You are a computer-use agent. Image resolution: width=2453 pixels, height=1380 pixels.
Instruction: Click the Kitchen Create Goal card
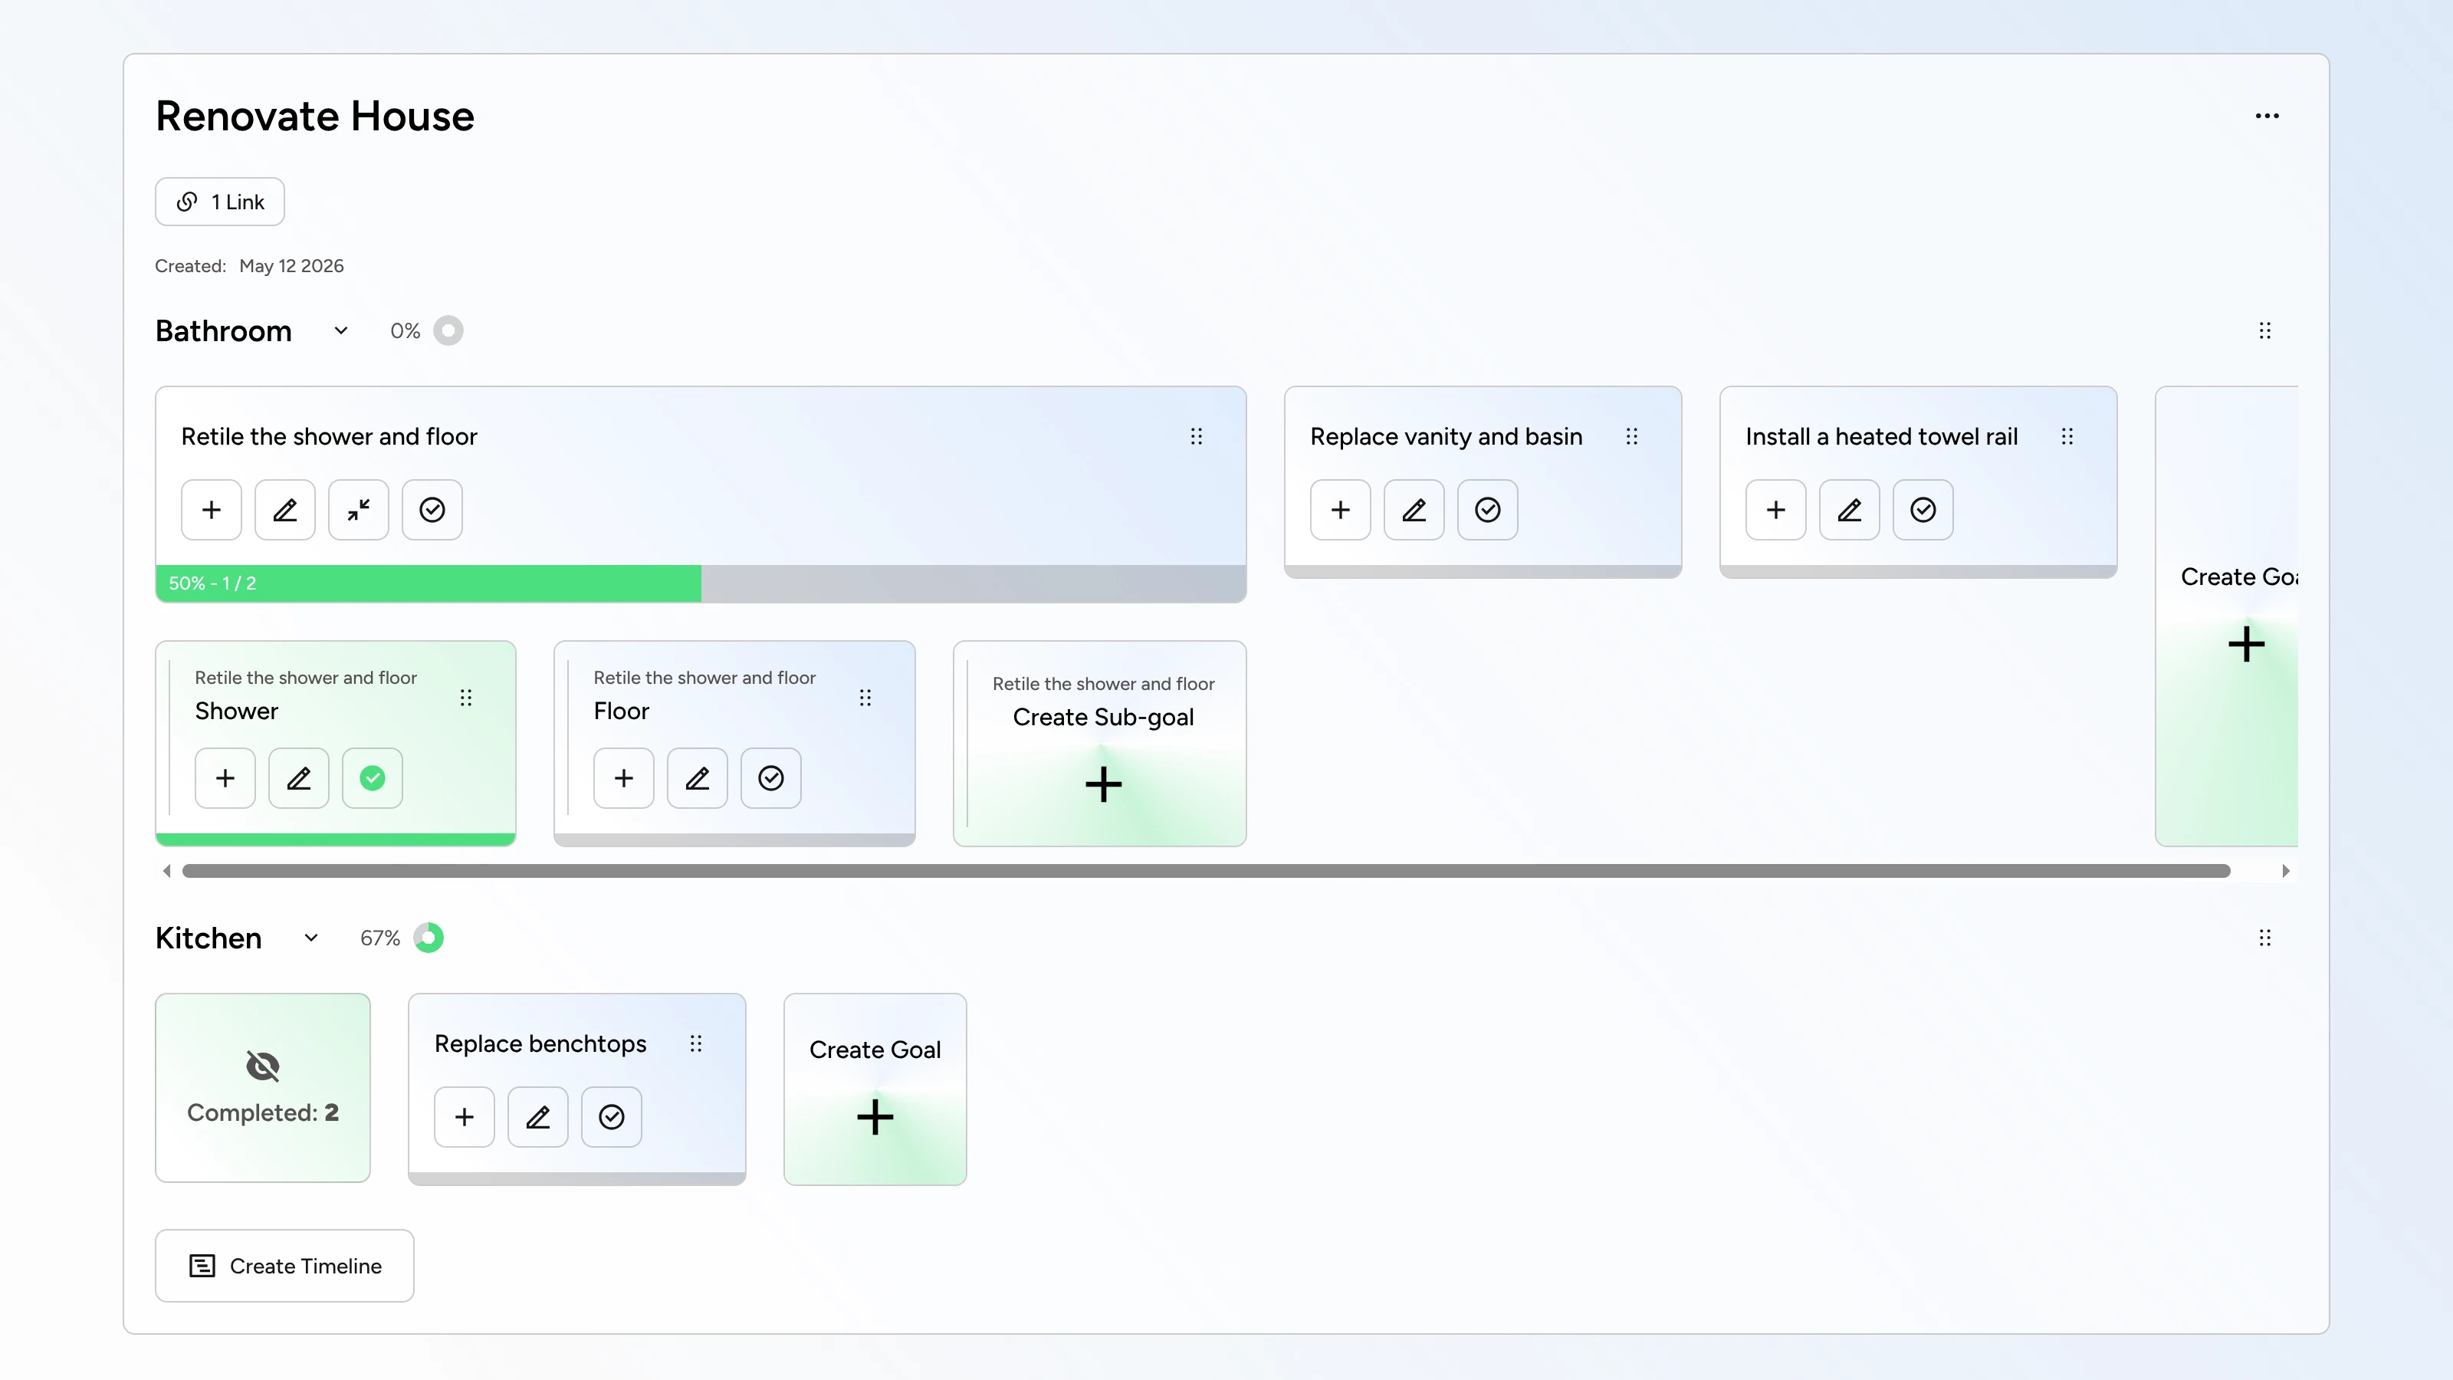(x=875, y=1089)
